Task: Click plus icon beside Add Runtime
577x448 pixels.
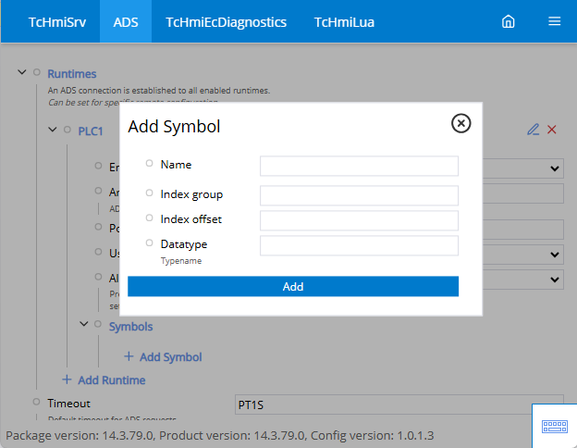Action: tap(67, 380)
